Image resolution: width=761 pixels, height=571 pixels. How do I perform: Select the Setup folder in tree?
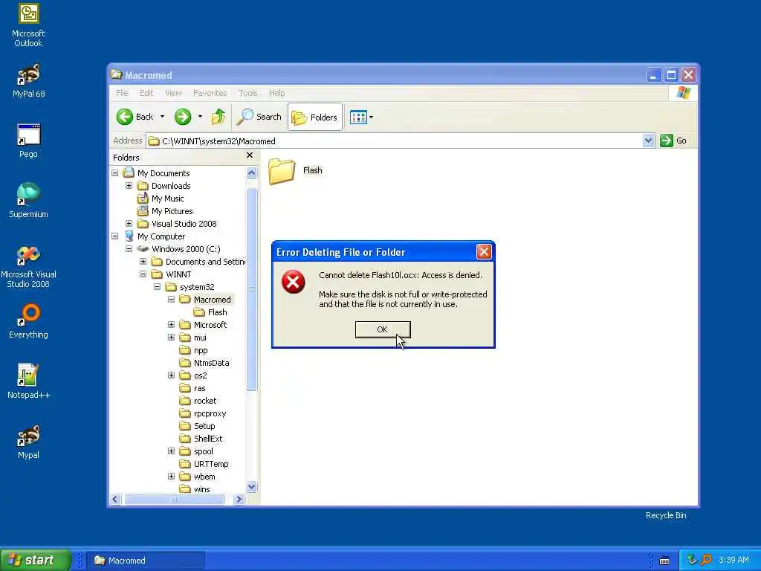click(x=197, y=426)
